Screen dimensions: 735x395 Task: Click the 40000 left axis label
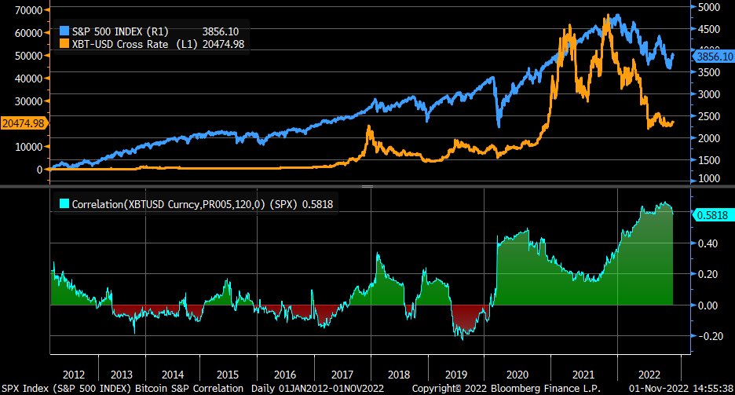tap(29, 79)
